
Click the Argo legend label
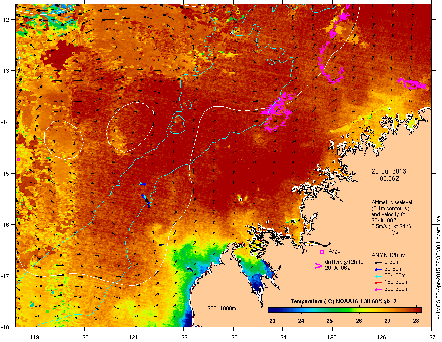(x=335, y=251)
